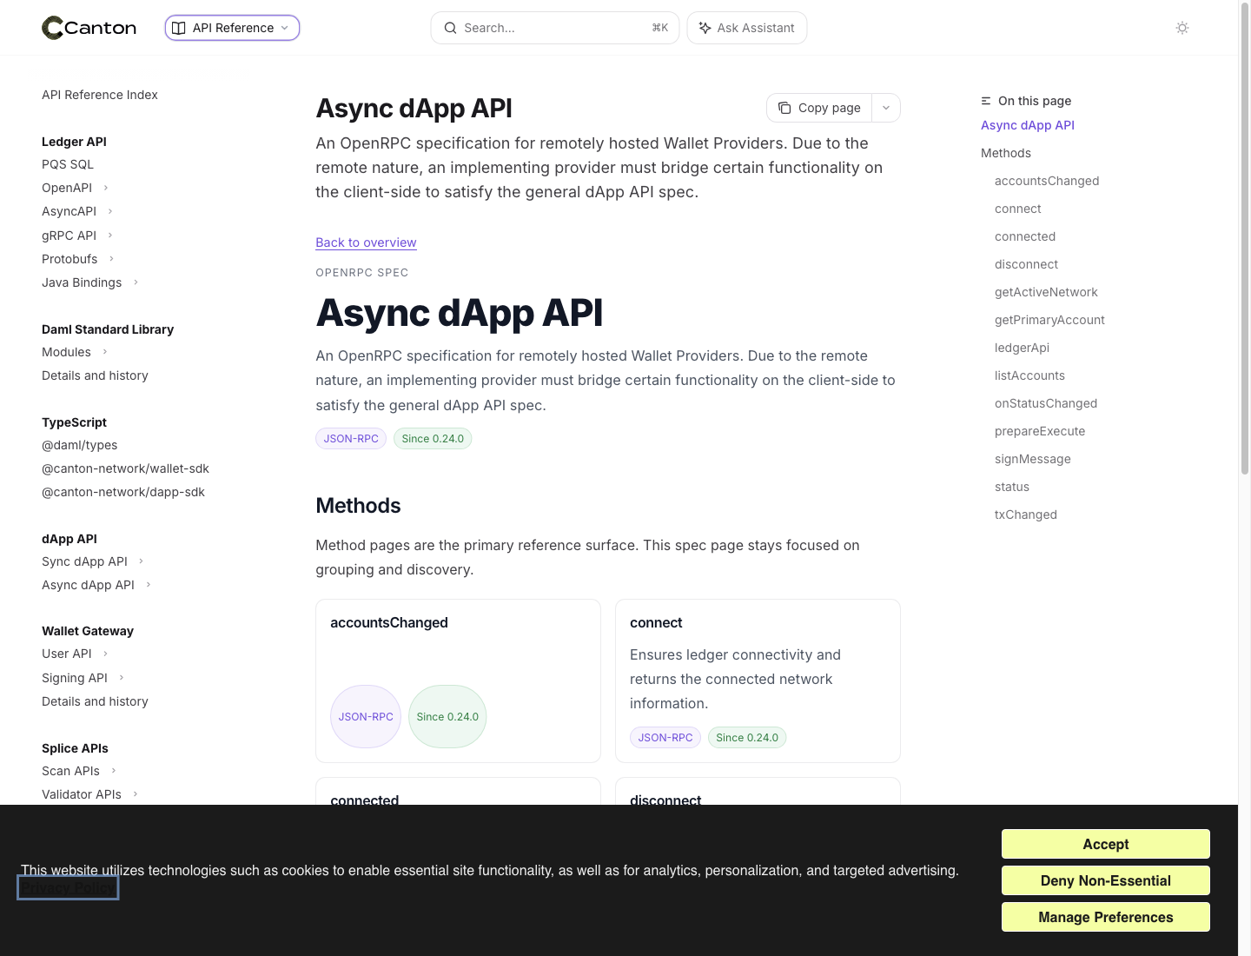Click the Since 0.24.0 badge in accountsChanged card
Viewport: 1251px width, 956px height.
coord(447,717)
